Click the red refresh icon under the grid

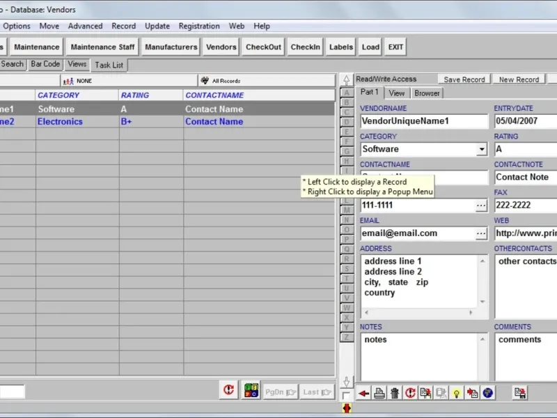[228, 391]
